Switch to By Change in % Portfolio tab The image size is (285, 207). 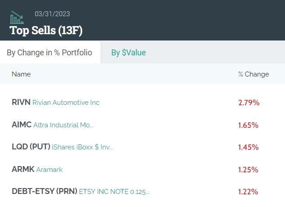[x=49, y=53]
